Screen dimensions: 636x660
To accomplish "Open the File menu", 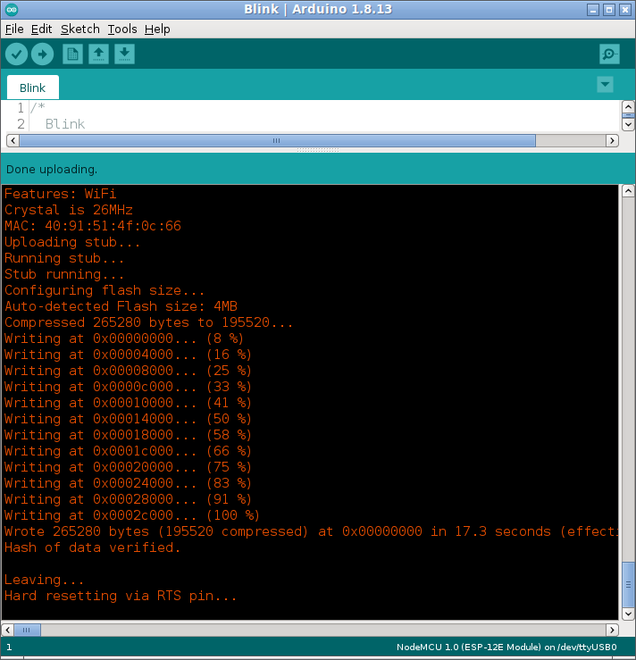I will 14,29.
